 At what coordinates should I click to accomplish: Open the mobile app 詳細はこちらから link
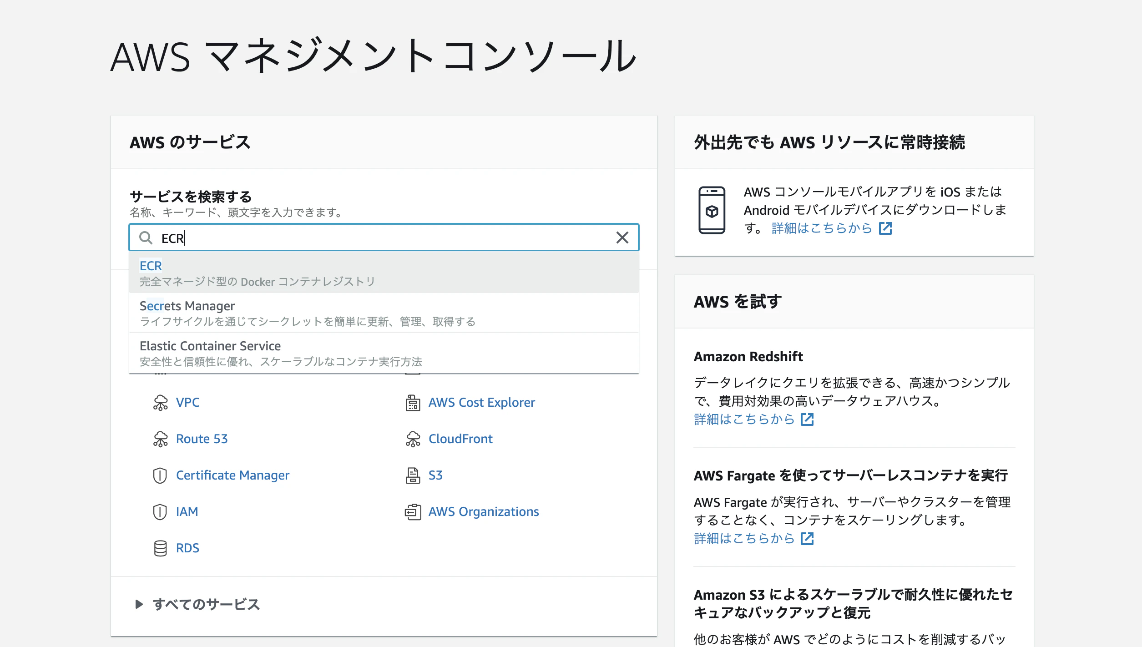click(x=822, y=228)
